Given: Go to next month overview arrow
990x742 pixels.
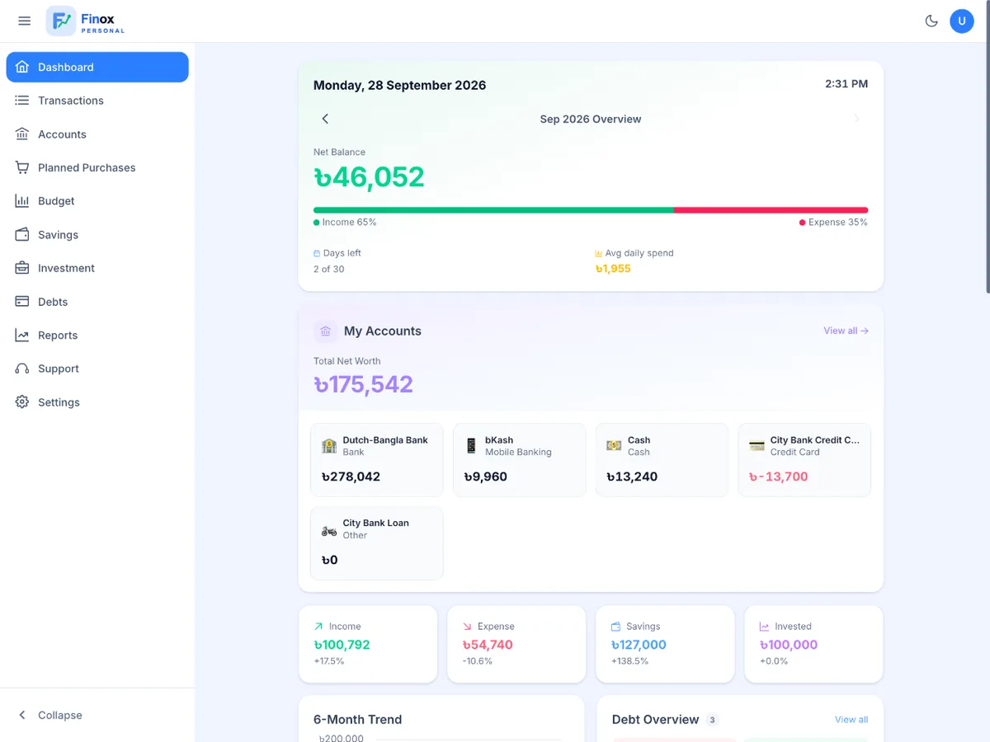Looking at the screenshot, I should (856, 119).
